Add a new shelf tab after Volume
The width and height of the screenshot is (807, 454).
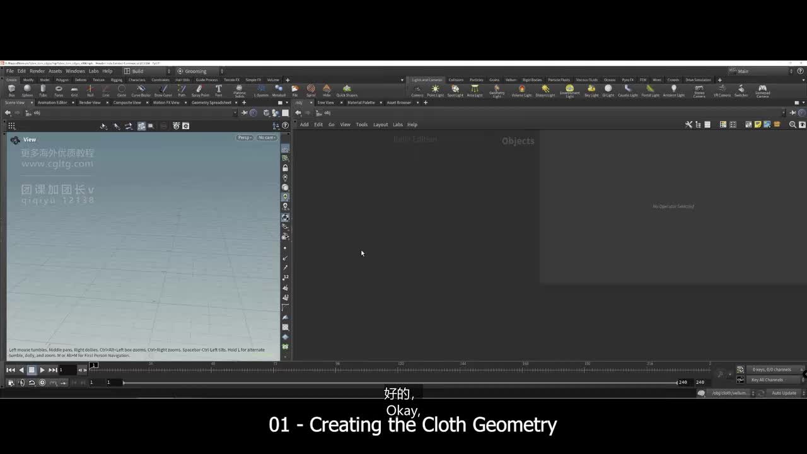coord(287,80)
